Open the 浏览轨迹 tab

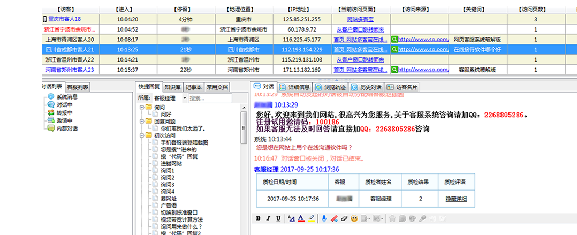tap(334, 87)
